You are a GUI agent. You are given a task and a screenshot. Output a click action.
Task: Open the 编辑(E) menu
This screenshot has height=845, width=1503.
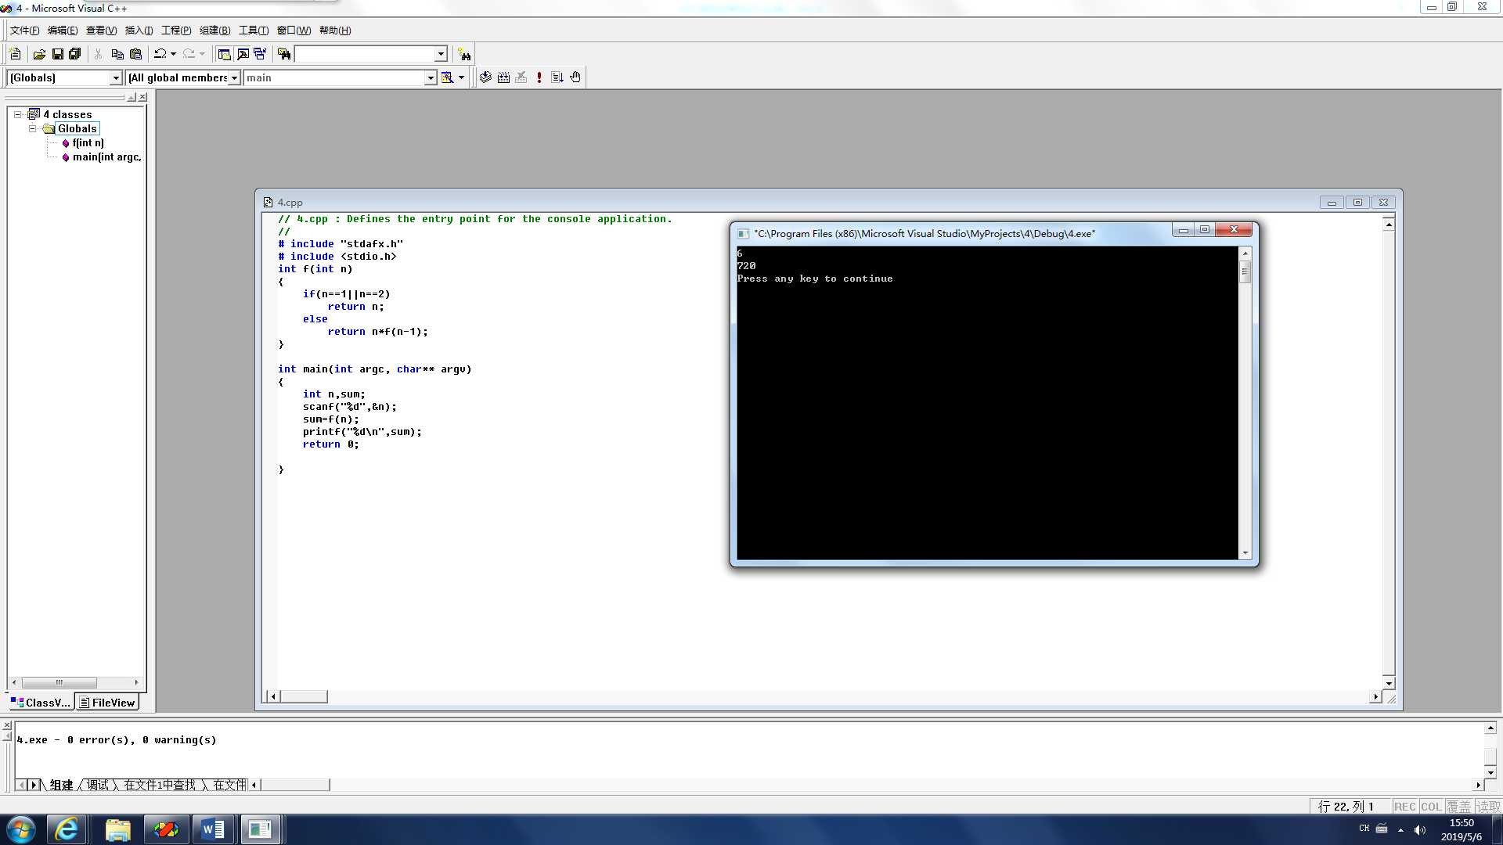pyautogui.click(x=63, y=31)
